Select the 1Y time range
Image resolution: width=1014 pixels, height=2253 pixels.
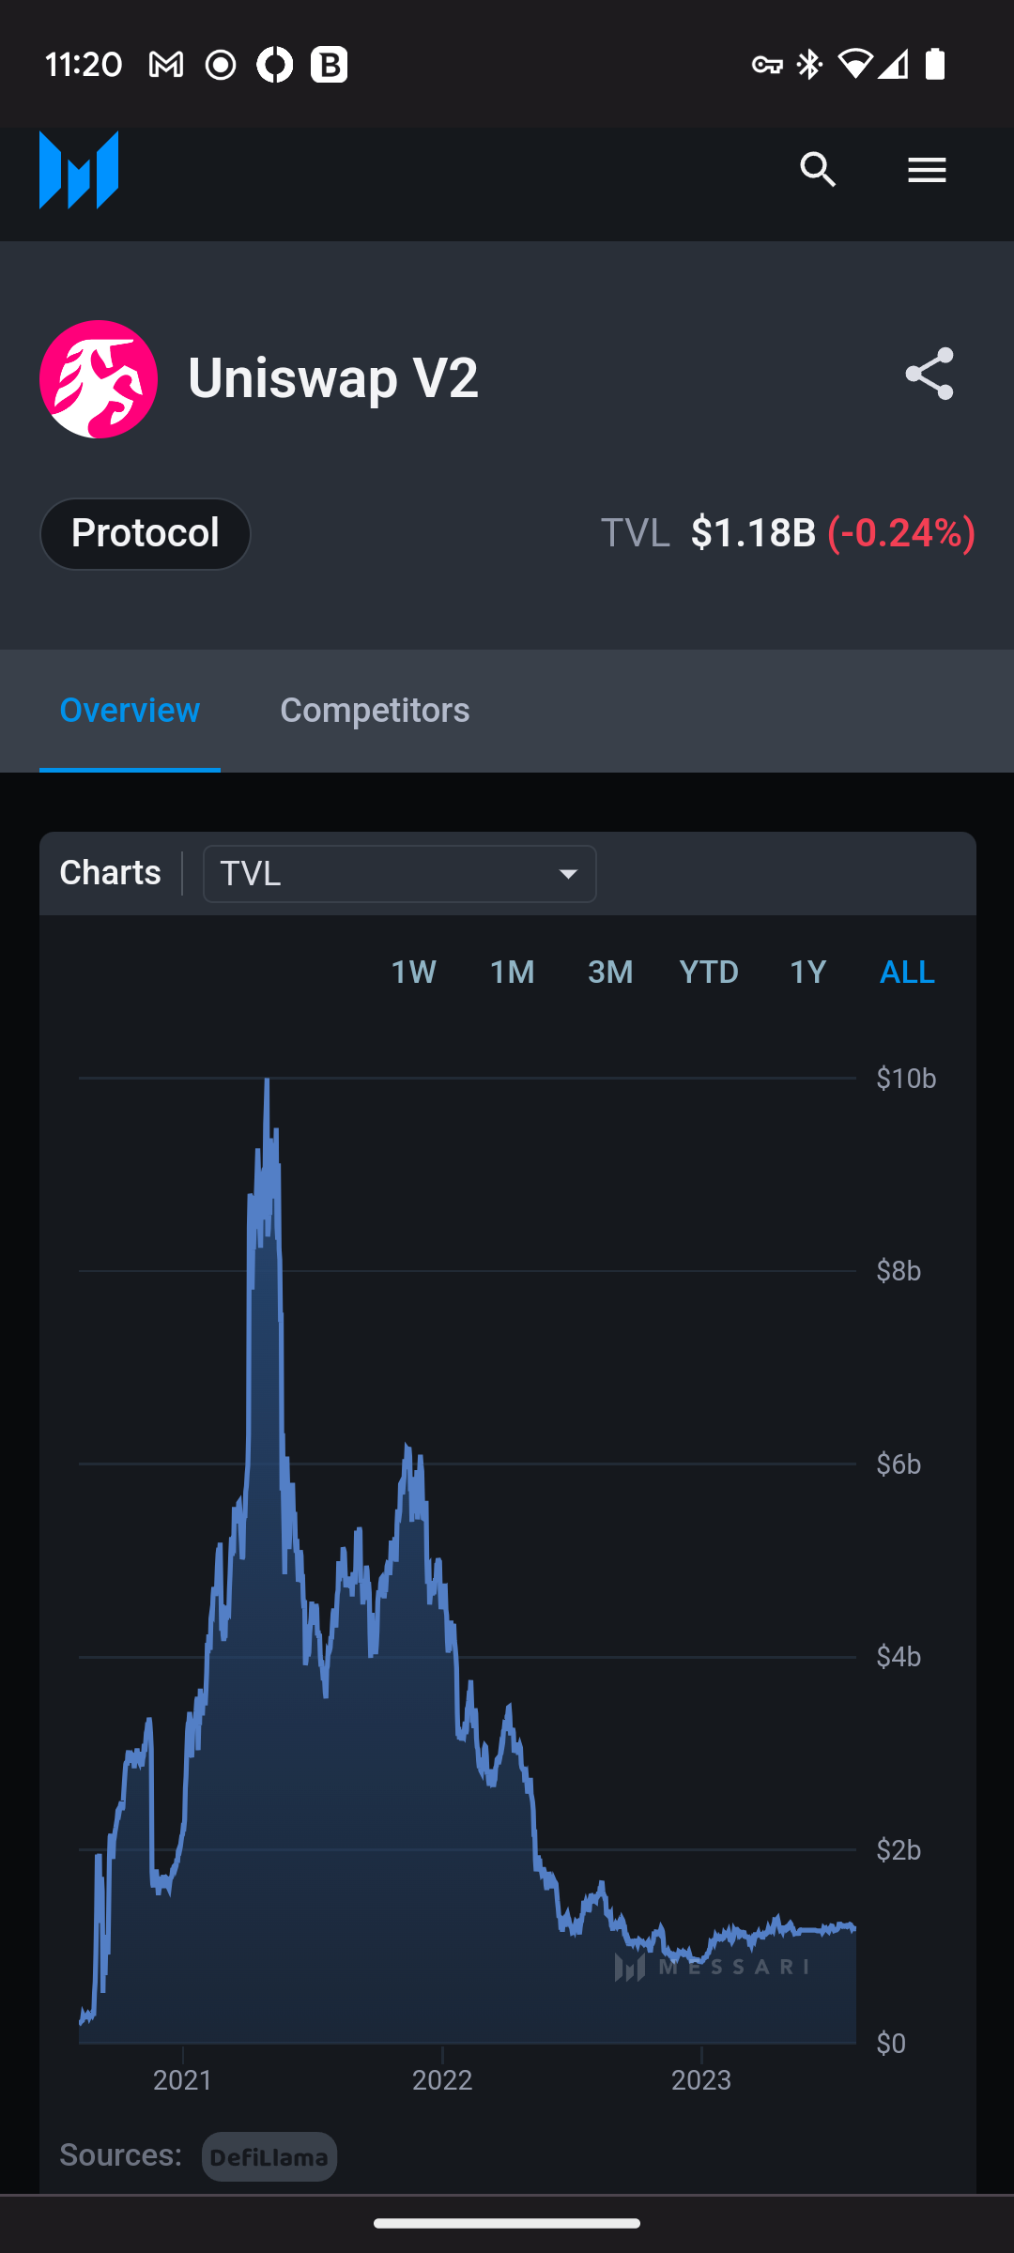click(x=808, y=972)
